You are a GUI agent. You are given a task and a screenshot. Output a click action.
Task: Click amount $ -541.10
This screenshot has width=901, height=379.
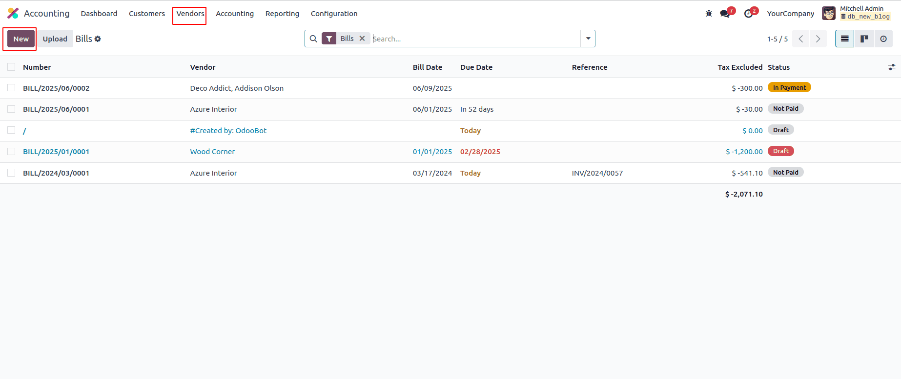coord(747,173)
